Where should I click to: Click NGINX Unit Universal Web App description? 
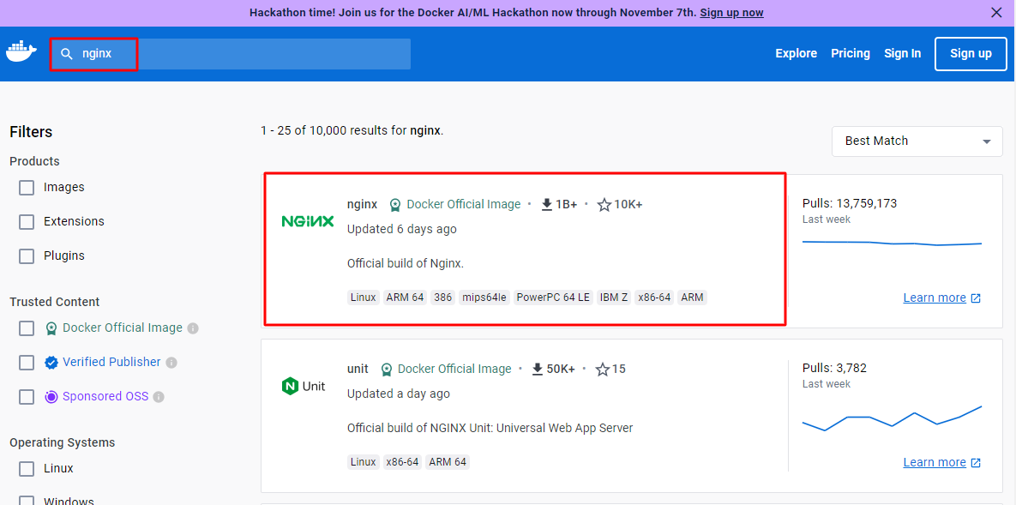click(490, 428)
